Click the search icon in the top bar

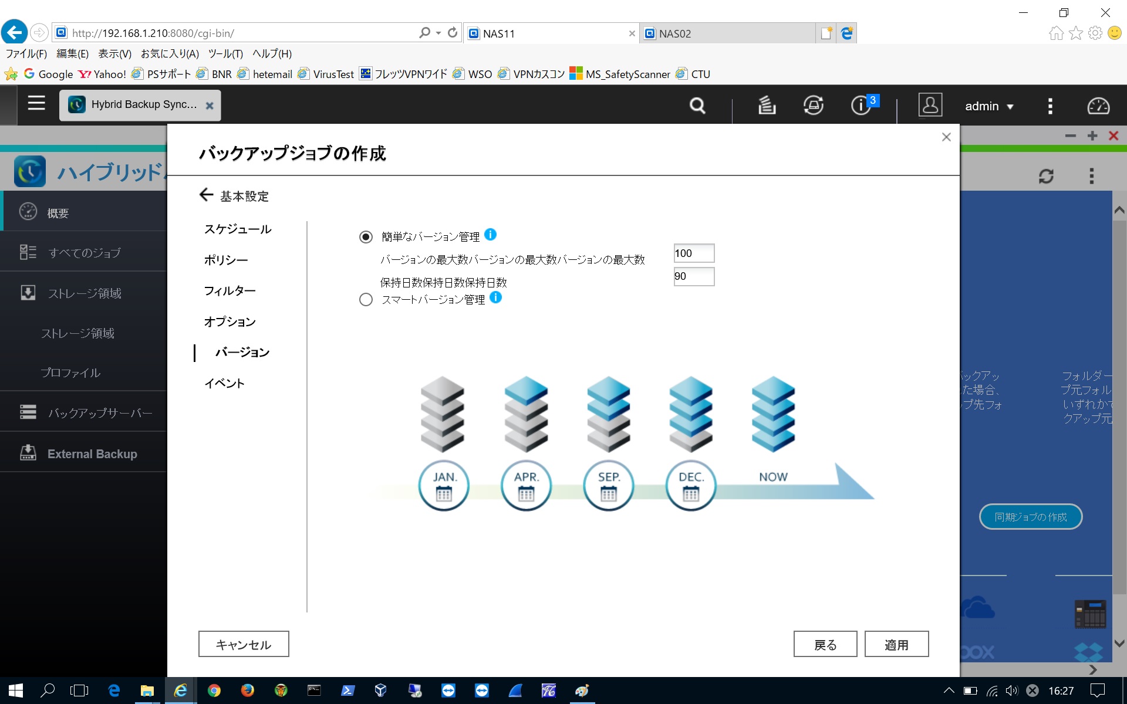tap(696, 106)
